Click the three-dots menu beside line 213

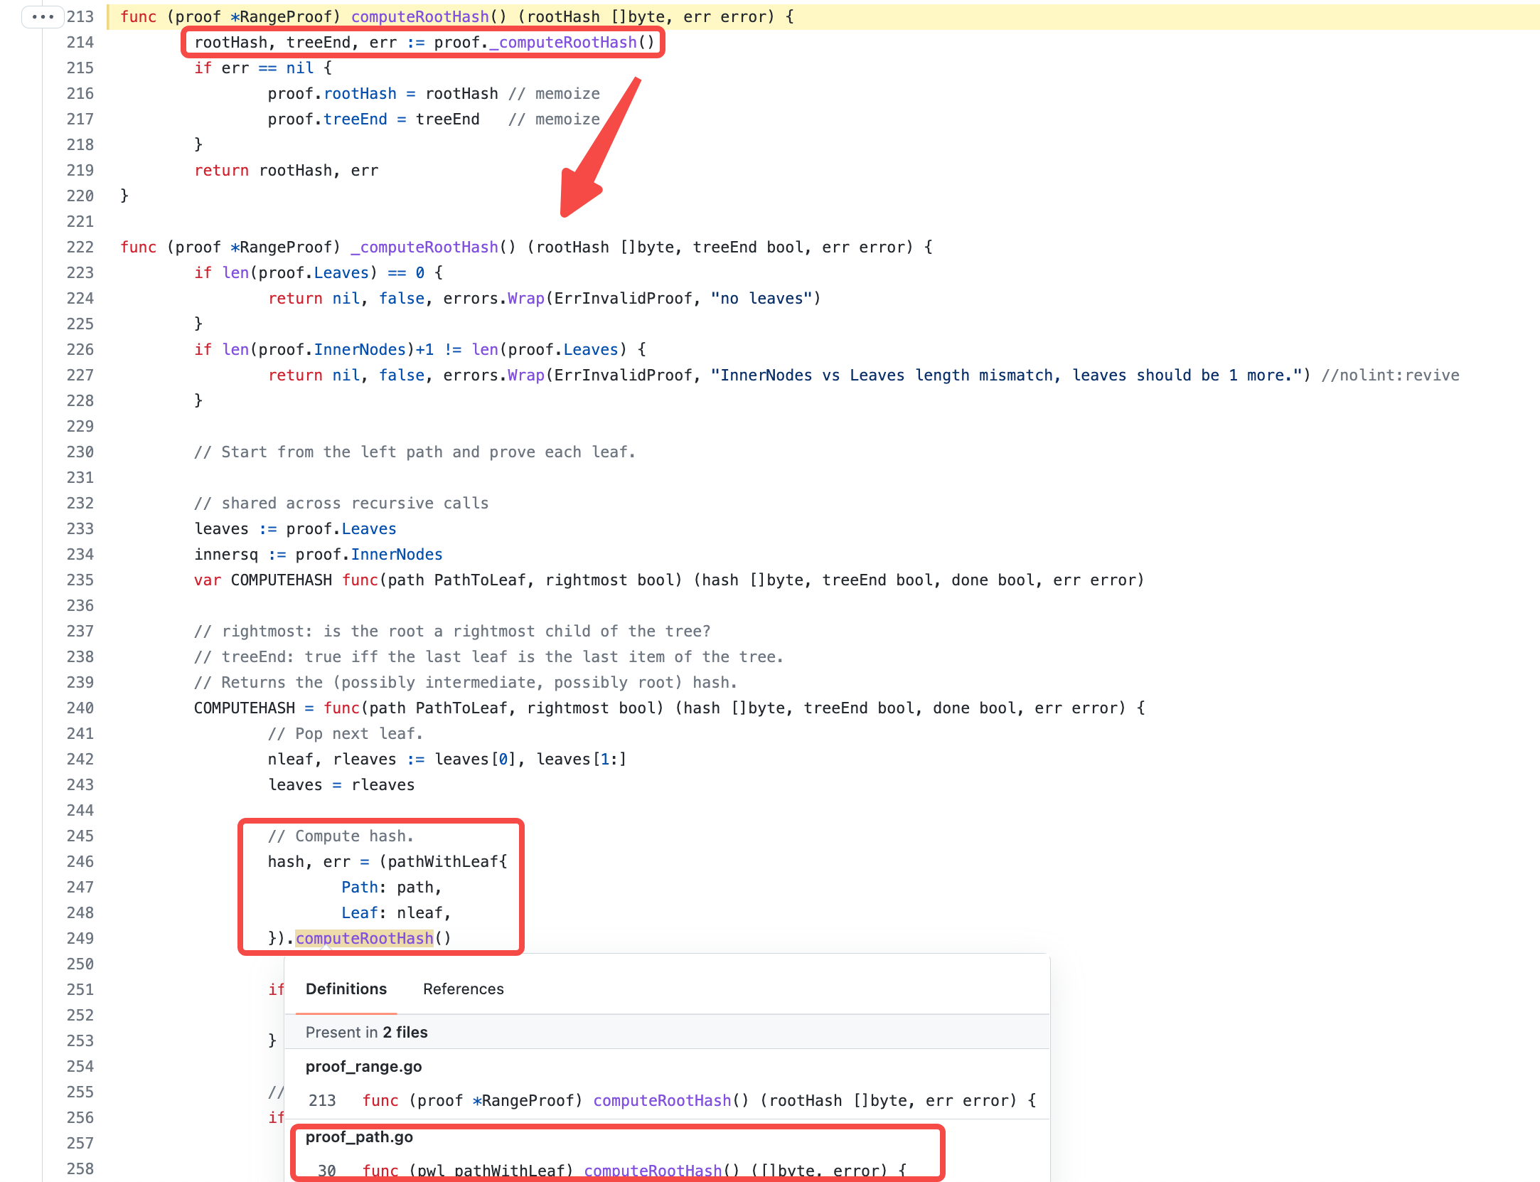[43, 16]
